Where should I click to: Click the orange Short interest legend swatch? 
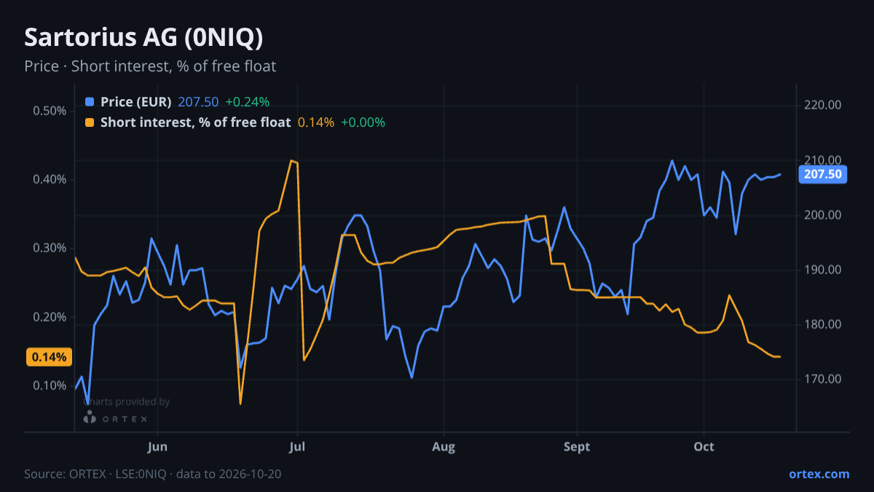90,122
